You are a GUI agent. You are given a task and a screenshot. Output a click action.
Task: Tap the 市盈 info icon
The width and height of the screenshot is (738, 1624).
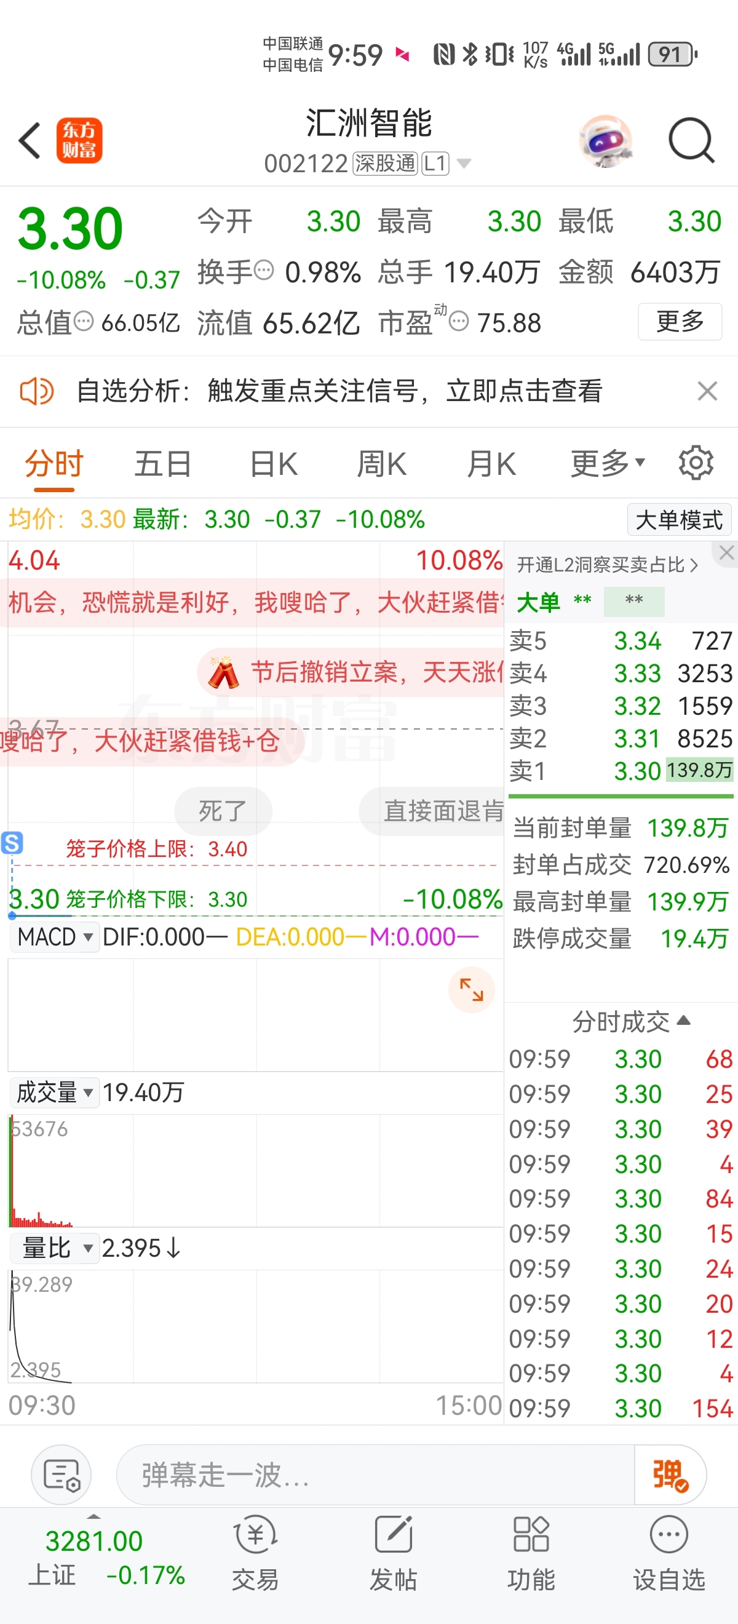(458, 322)
